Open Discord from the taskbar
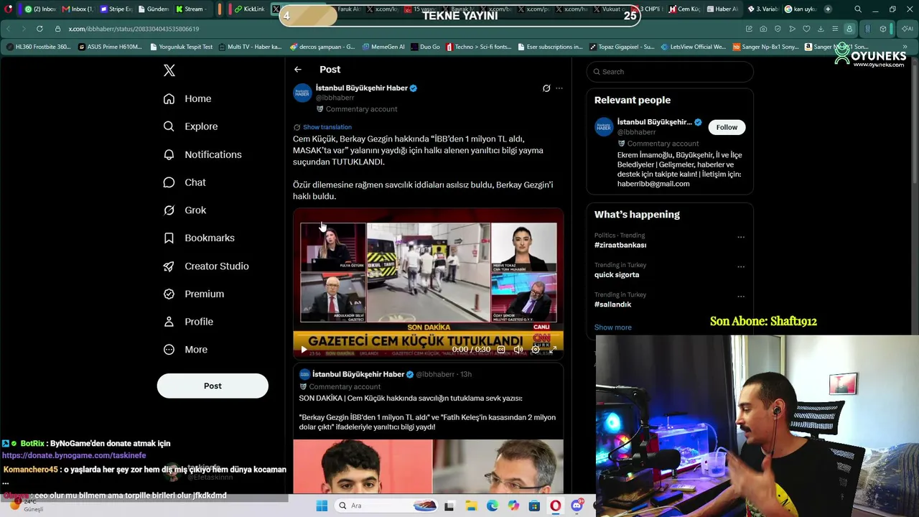The width and height of the screenshot is (919, 517). click(577, 506)
